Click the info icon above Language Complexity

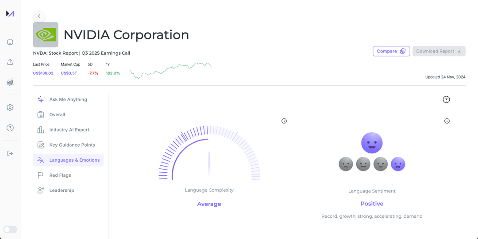284,121
